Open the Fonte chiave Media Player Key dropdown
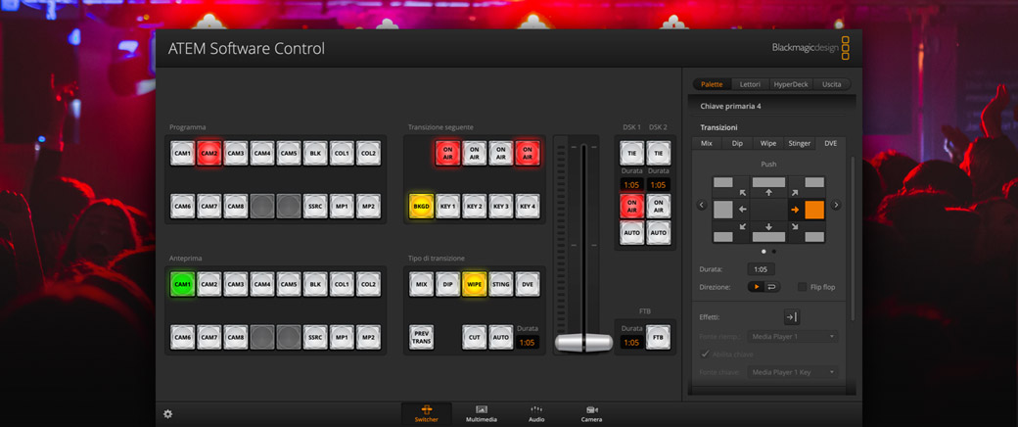This screenshot has width=1018, height=427. tap(793, 372)
